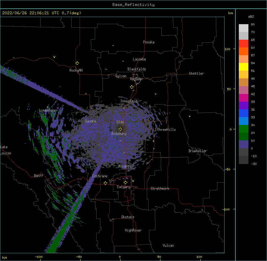Click the yellow V marker northwest of RockyMH

point(54,57)
